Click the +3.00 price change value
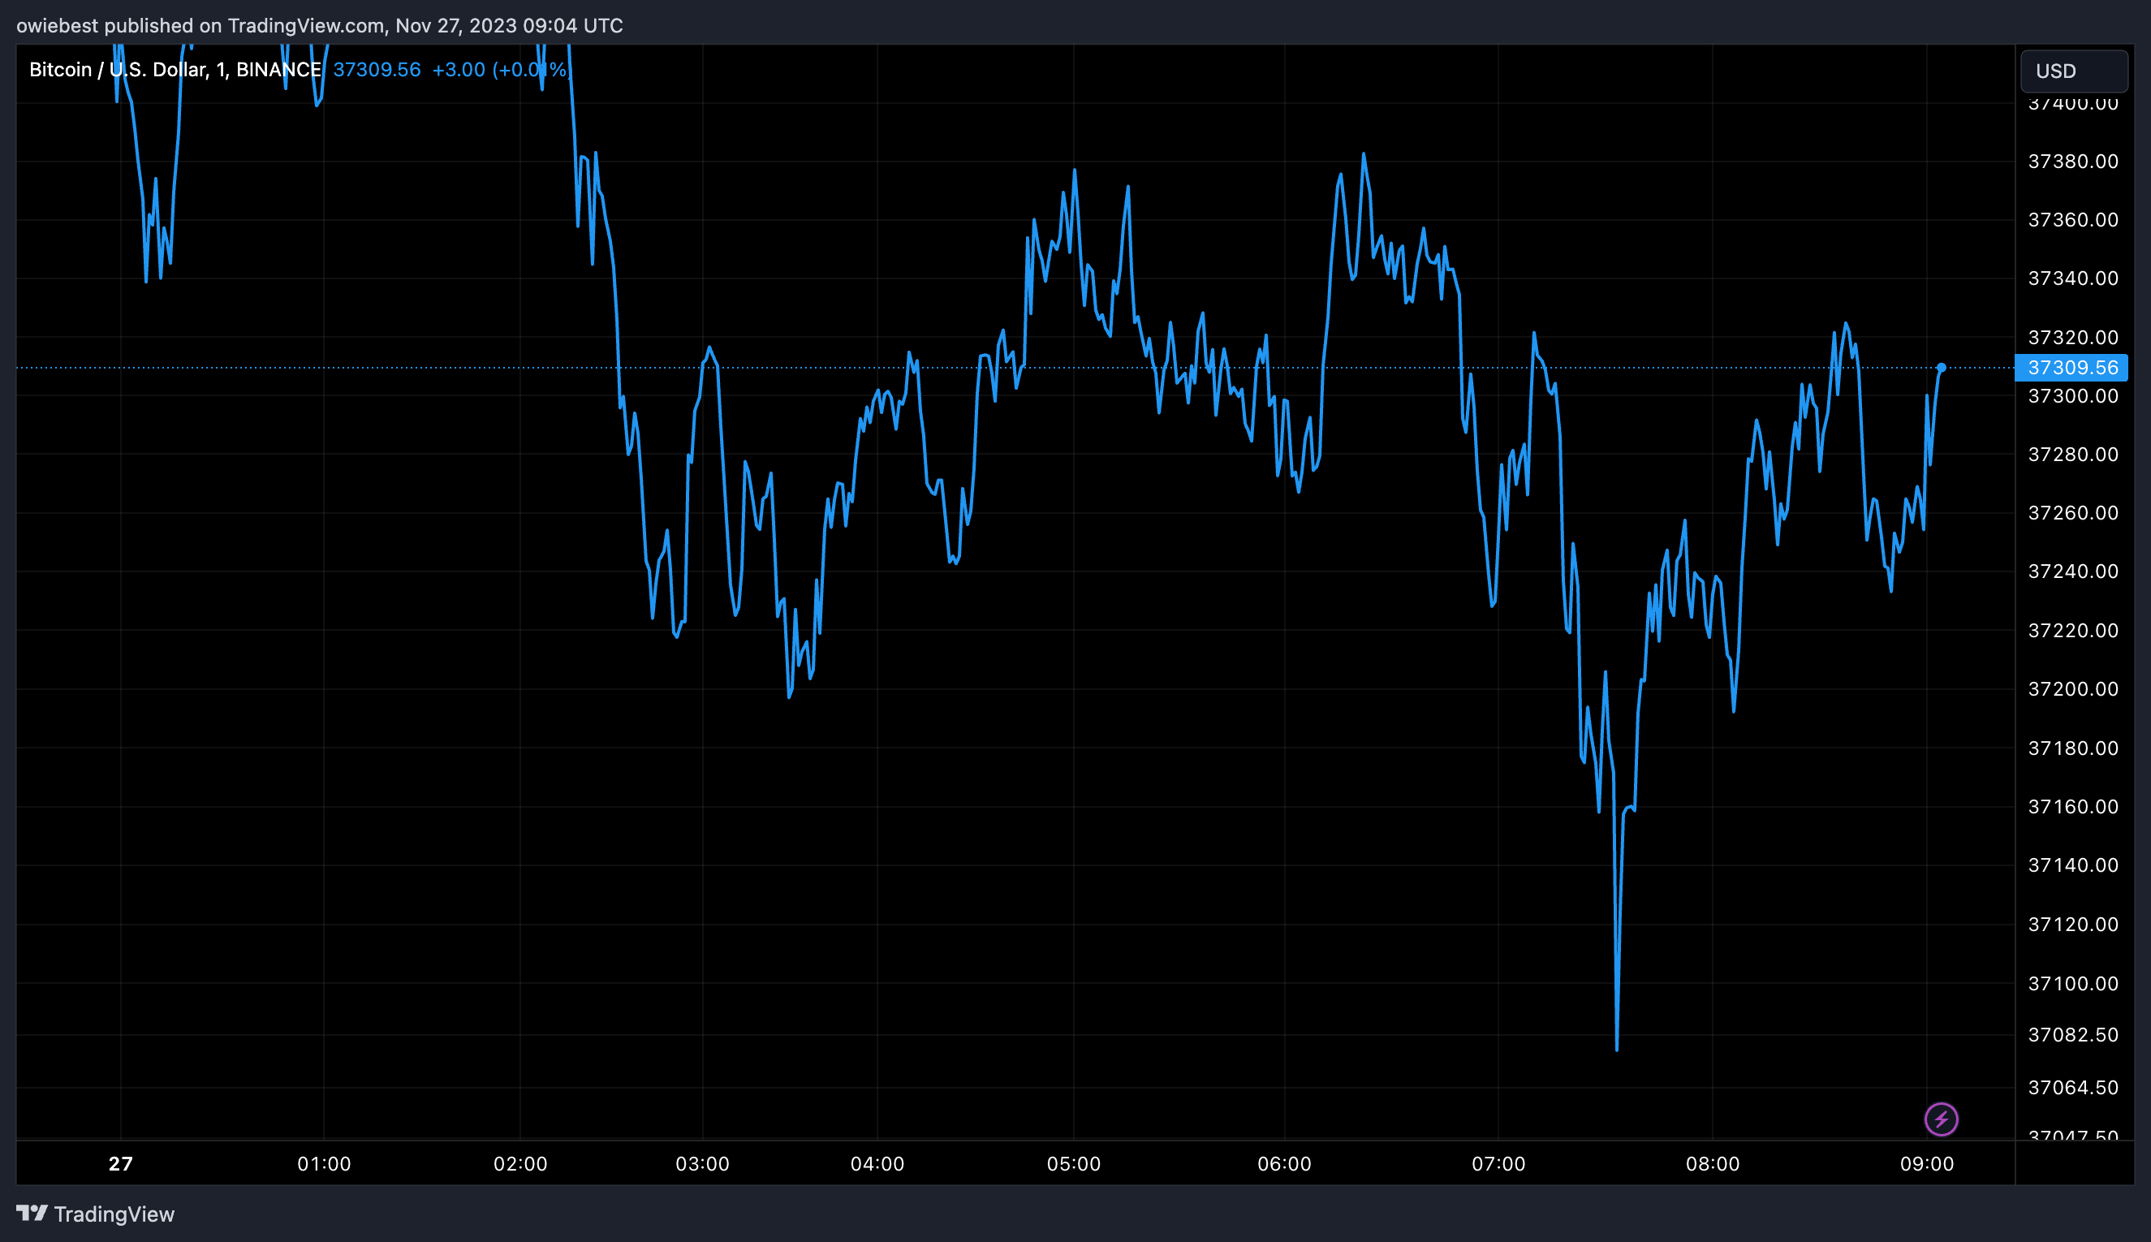 (459, 70)
